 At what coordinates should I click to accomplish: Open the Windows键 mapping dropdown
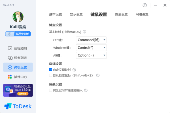91,47
